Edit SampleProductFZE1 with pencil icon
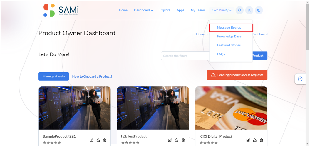 click(x=91, y=140)
